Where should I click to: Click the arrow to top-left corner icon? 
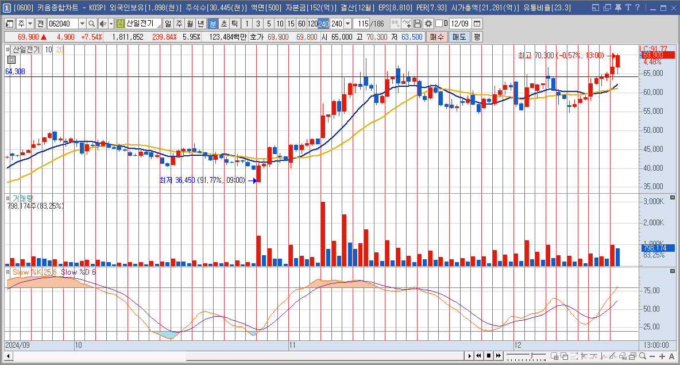pyautogui.click(x=584, y=356)
